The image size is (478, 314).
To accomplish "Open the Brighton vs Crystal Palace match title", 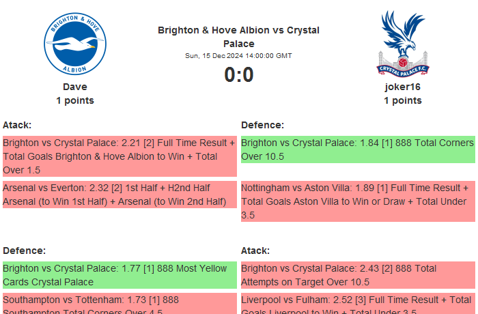I will (x=238, y=37).
